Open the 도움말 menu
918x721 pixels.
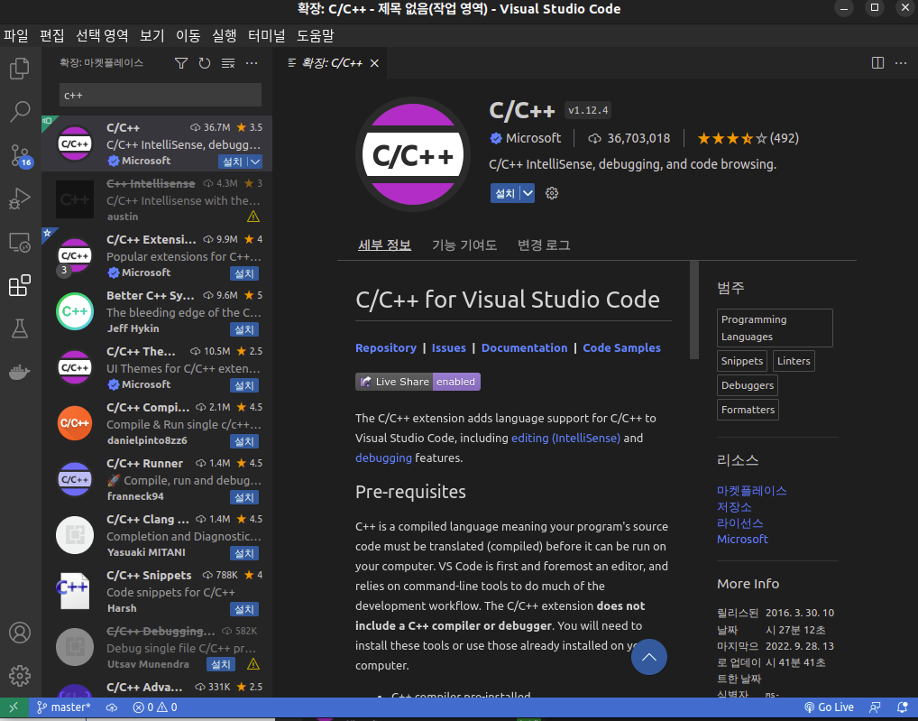coord(315,36)
